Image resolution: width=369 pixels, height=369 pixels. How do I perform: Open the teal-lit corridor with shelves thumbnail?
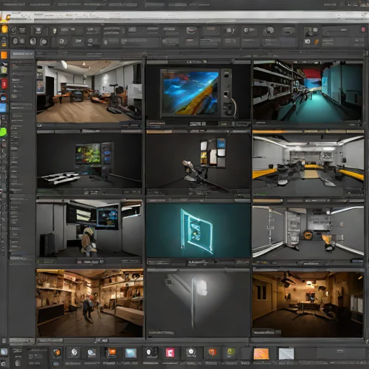coord(308,92)
